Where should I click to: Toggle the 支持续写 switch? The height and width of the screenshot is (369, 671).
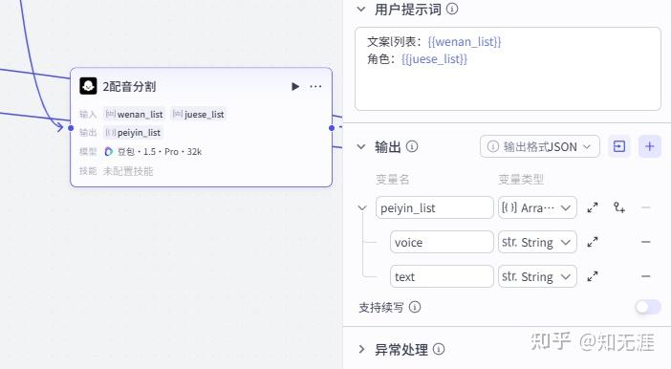(x=648, y=307)
